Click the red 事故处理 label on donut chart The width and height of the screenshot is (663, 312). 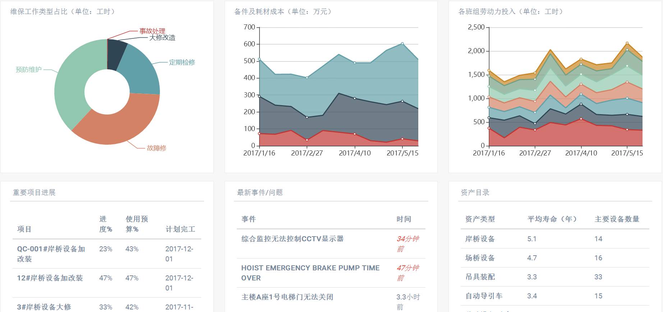152,31
